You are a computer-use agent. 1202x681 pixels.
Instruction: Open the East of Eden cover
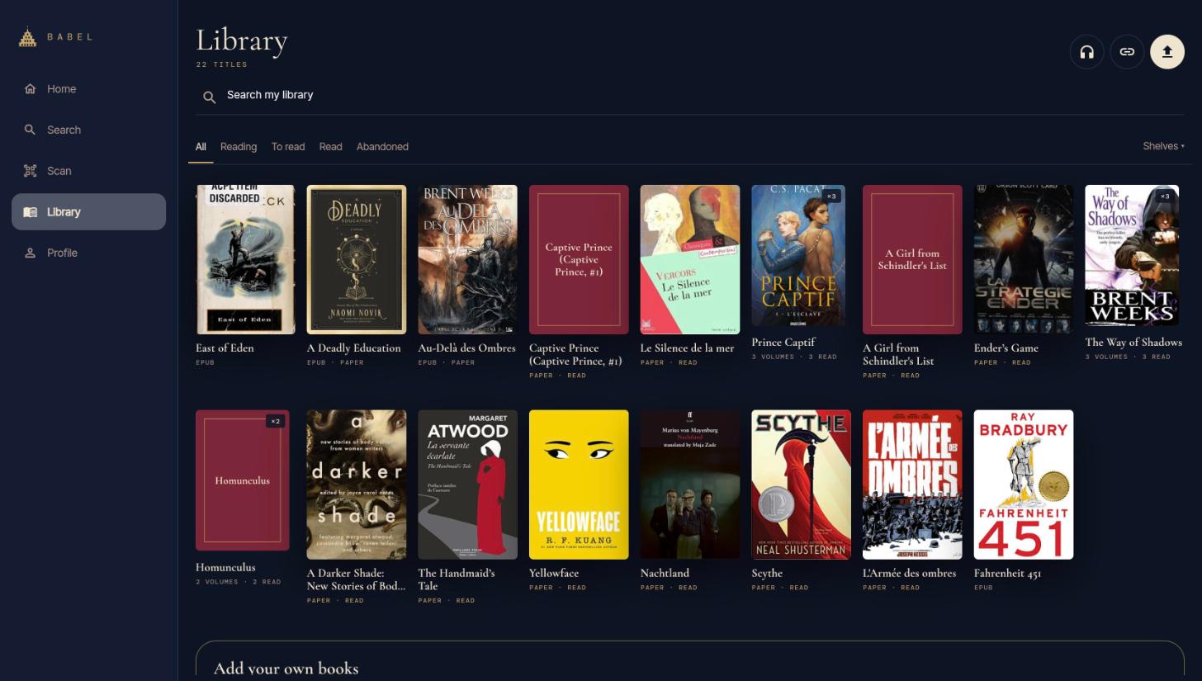click(x=245, y=259)
